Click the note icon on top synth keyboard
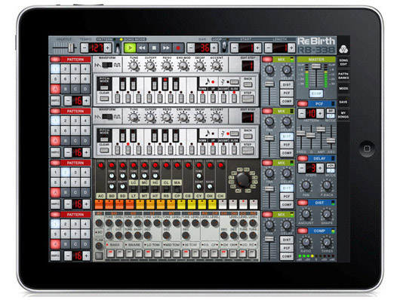Image resolution: width=400 pixels, height=300 pixels. click(x=208, y=82)
